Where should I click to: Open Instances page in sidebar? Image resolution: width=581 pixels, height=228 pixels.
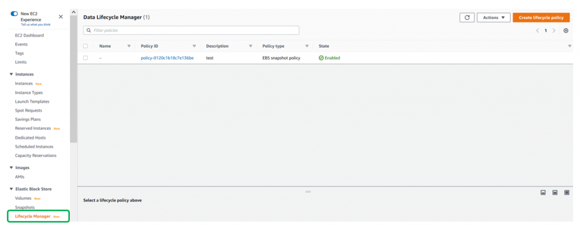[x=24, y=83]
